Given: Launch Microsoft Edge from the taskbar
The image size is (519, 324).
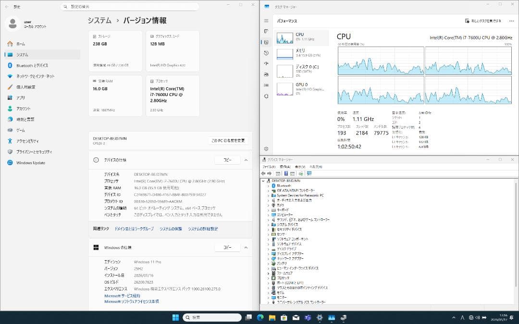Looking at the screenshot, I should [x=259, y=318].
